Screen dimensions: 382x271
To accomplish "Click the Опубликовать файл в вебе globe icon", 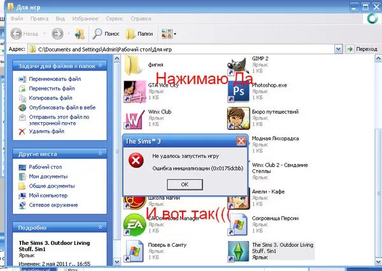I will tap(22, 108).
